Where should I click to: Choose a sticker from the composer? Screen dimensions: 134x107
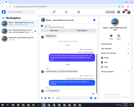[x=49, y=98]
